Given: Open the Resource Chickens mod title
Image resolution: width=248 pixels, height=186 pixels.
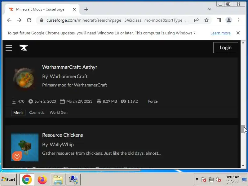Looking at the screenshot, I should tap(63, 135).
